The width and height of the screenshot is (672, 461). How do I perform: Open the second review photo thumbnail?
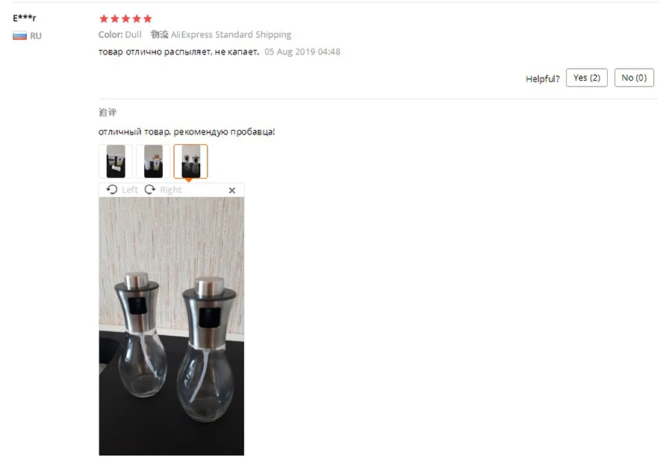[x=153, y=161]
